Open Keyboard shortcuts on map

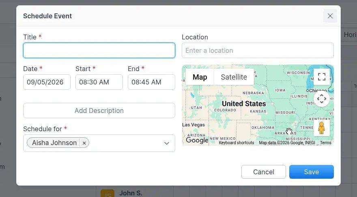point(237,143)
